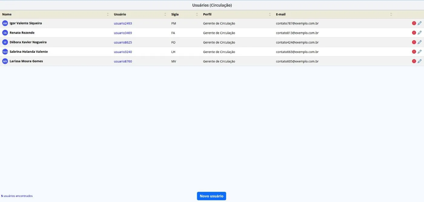This screenshot has height=202, width=424.
Task: Edit Renato Rezende with the pencil icon
Action: (x=419, y=33)
